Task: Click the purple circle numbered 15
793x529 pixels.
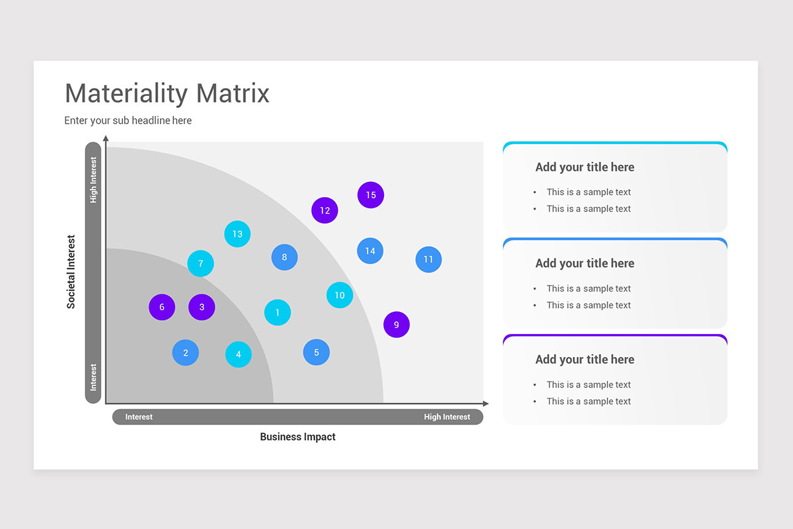Action: point(371,195)
